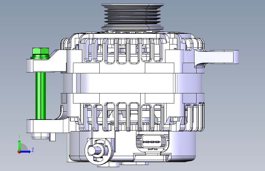
Task: Select the round output terminal stud
Action: [95, 150]
